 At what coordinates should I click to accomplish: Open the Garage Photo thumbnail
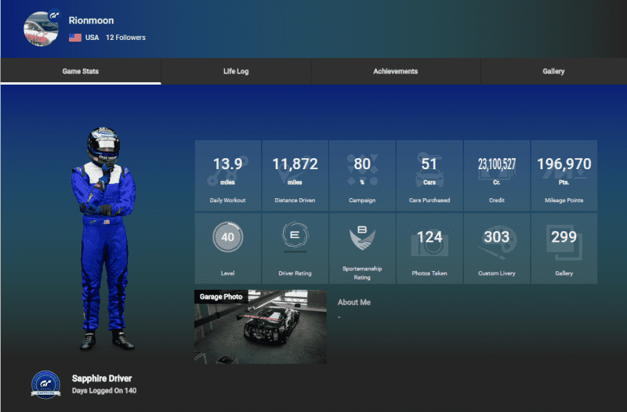click(260, 327)
